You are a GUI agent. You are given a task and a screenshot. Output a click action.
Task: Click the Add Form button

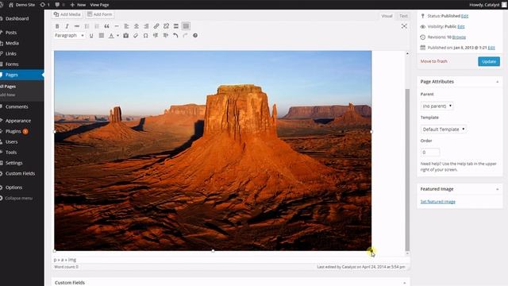click(x=100, y=14)
